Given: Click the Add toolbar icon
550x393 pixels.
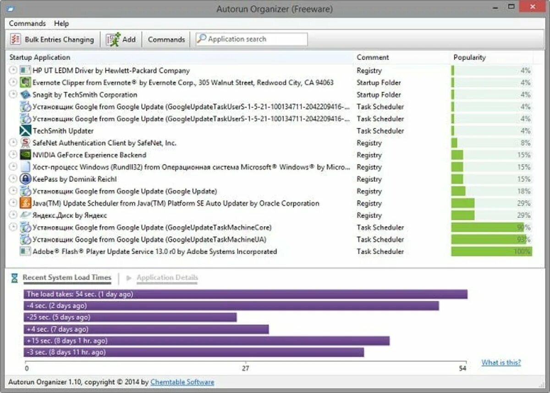Looking at the screenshot, I should point(113,39).
